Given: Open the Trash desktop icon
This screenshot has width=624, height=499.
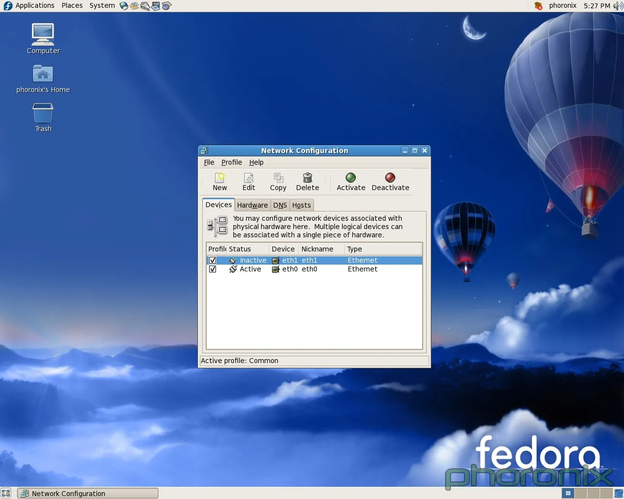Looking at the screenshot, I should tap(43, 117).
